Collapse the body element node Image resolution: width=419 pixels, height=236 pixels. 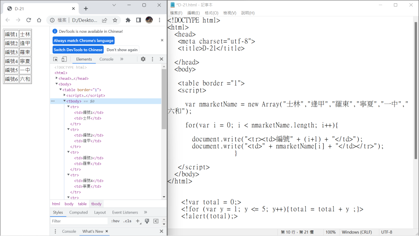pyautogui.click(x=56, y=84)
